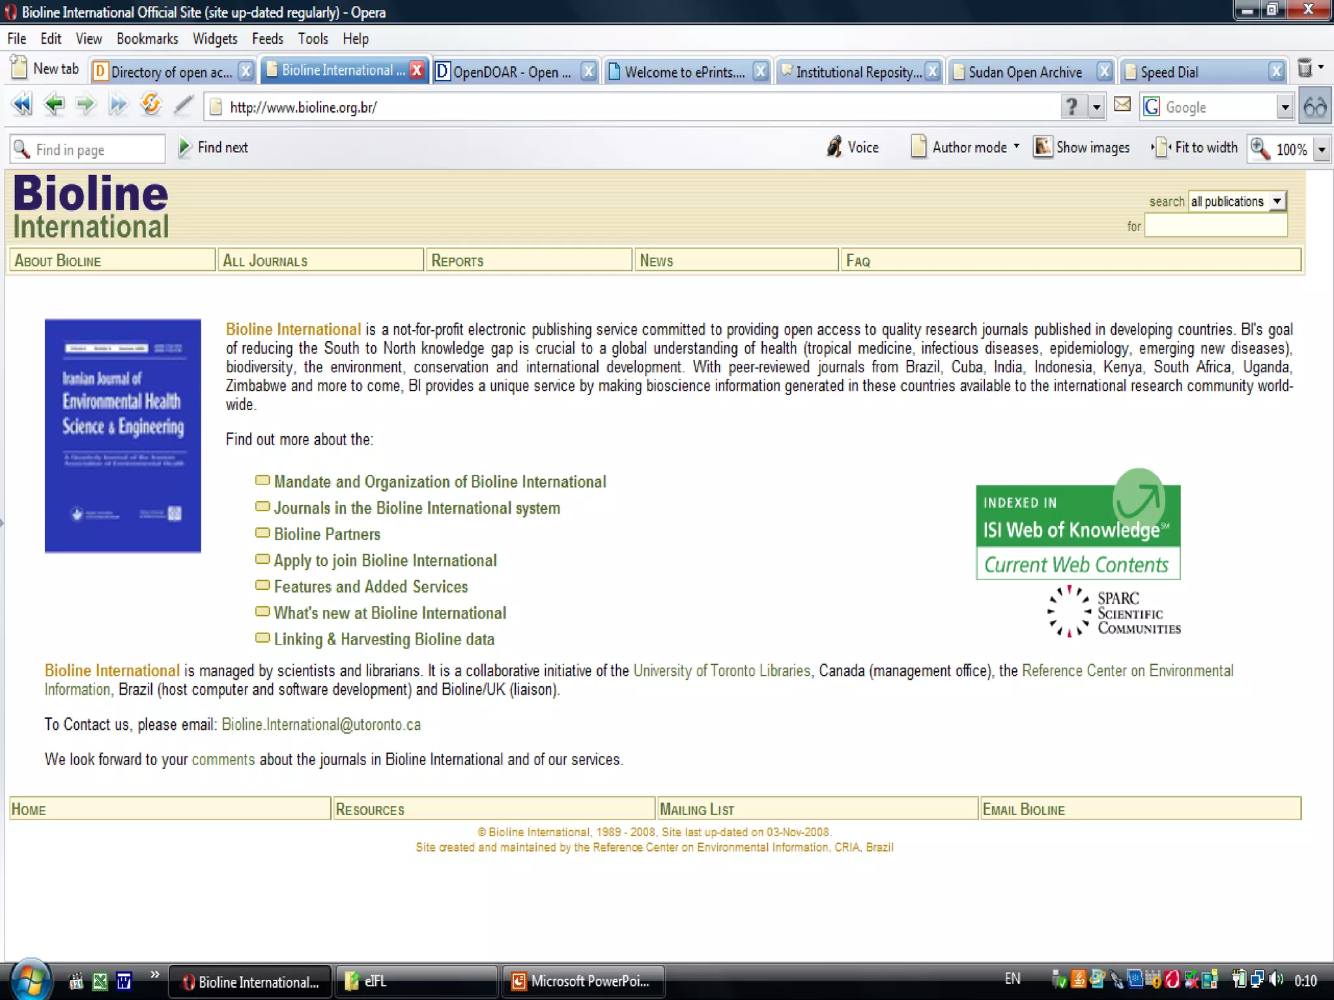
Task: Switch to the OpenDOAR tab
Action: (511, 72)
